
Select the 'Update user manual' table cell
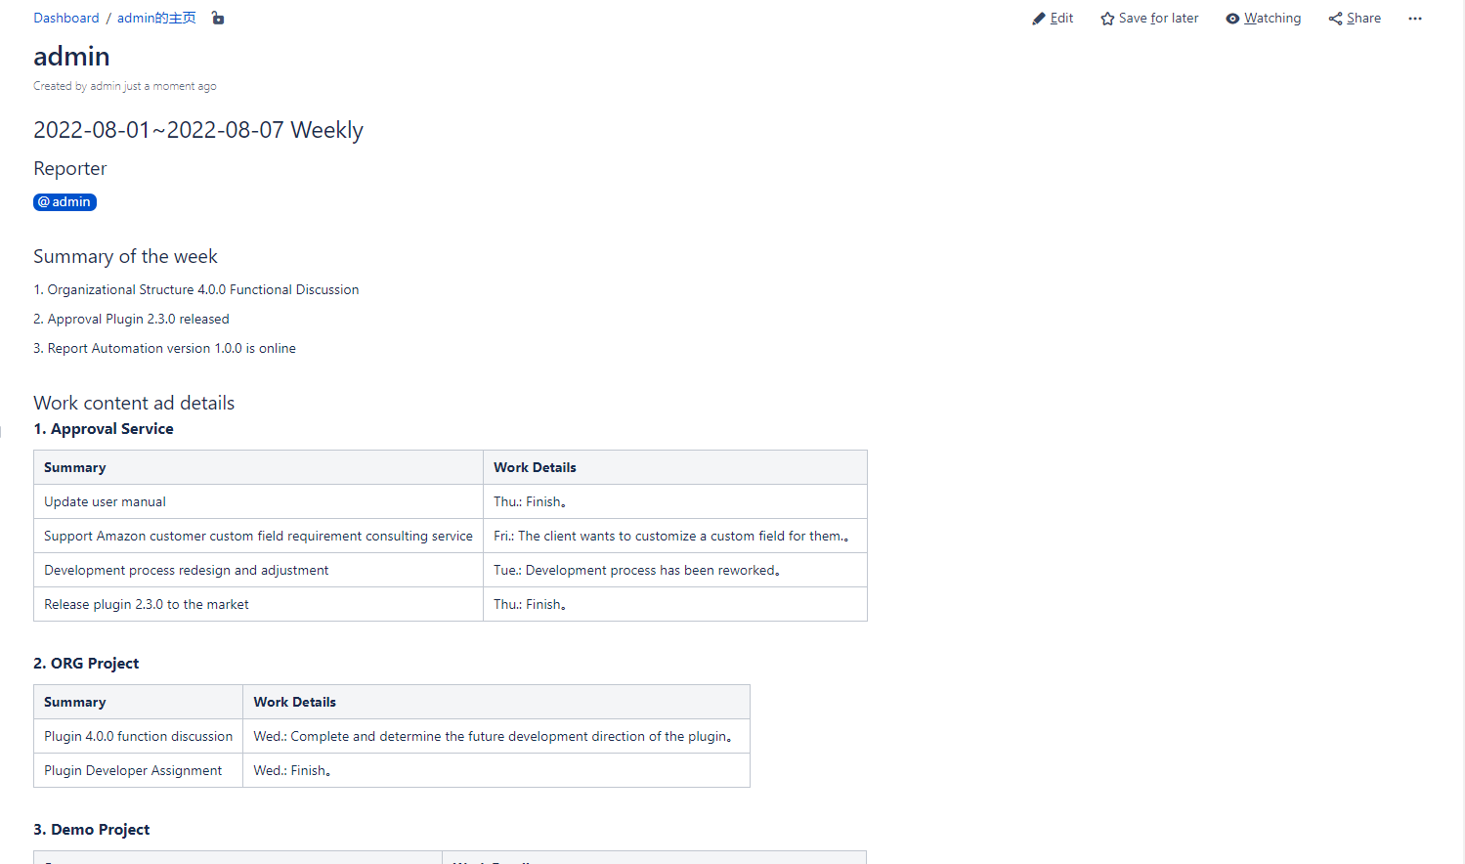(x=105, y=501)
